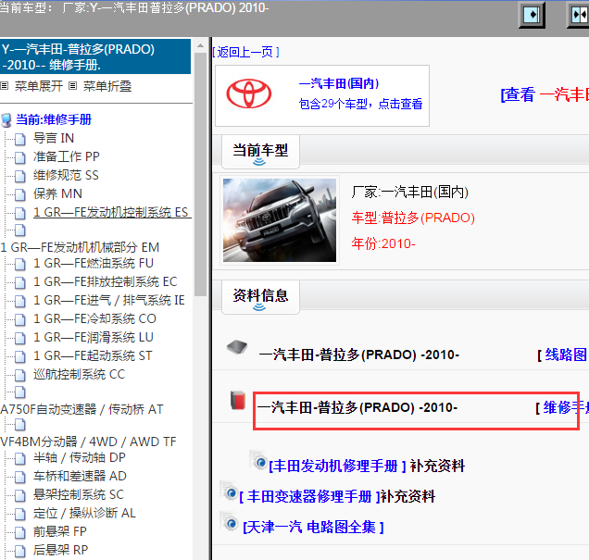
Task: Click the disc icon before 丰田变速器修理手册
Action: point(229,492)
